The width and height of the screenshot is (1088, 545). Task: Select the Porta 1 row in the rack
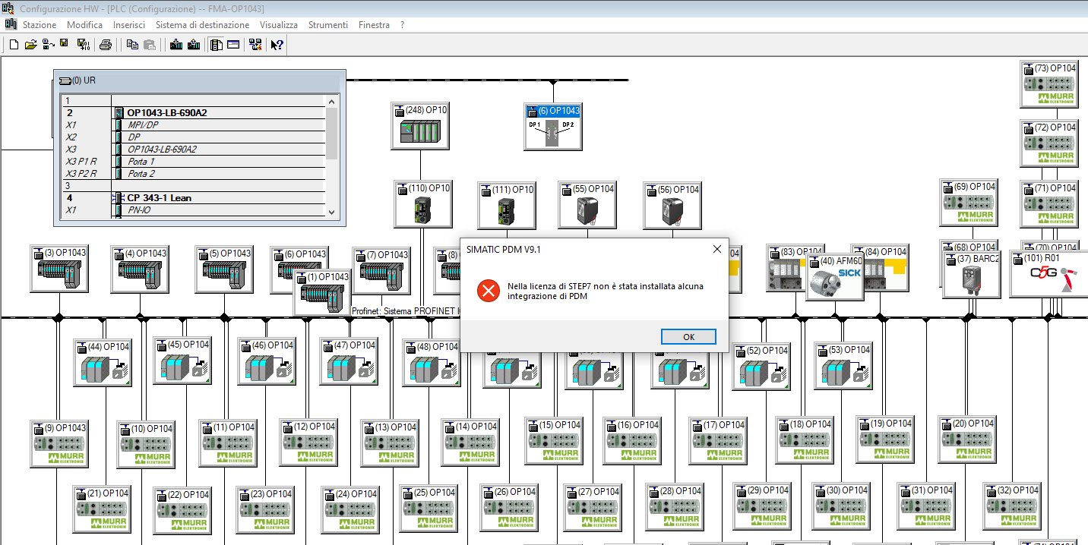[x=193, y=162]
